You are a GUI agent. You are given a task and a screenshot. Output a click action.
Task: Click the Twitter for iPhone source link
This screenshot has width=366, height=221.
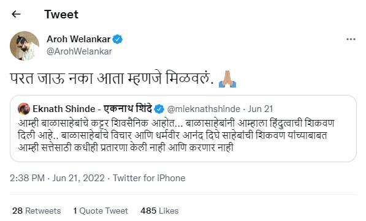pyautogui.click(x=149, y=178)
